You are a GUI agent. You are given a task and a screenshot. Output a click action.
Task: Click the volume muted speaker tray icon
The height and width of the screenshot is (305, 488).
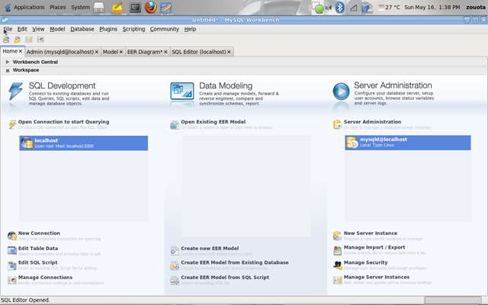(x=329, y=8)
